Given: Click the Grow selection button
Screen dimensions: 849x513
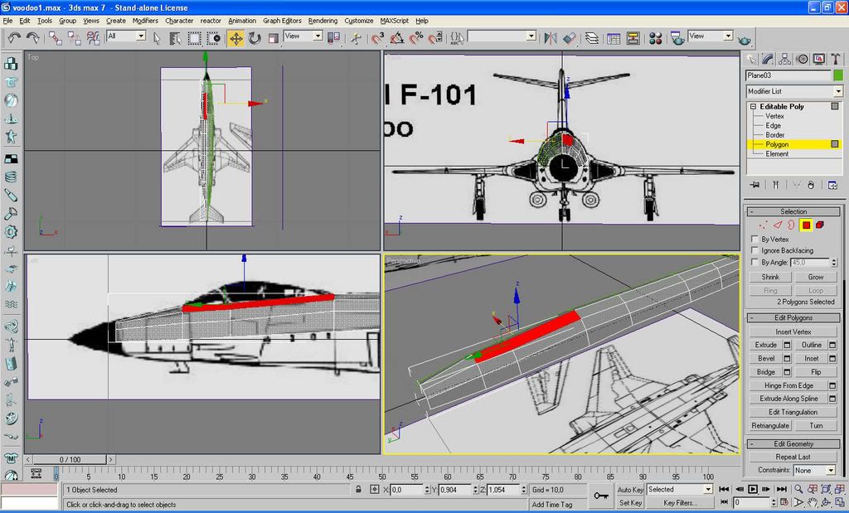Looking at the screenshot, I should point(816,277).
